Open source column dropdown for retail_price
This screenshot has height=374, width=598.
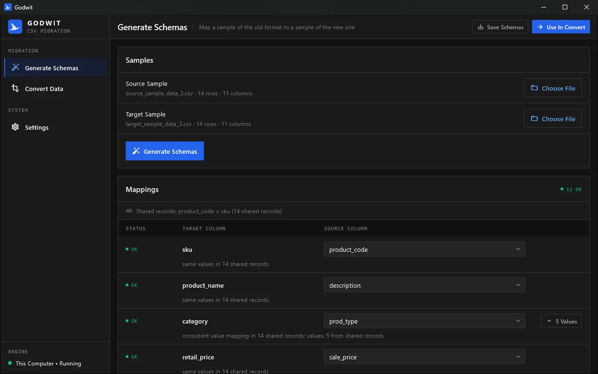[x=424, y=357]
